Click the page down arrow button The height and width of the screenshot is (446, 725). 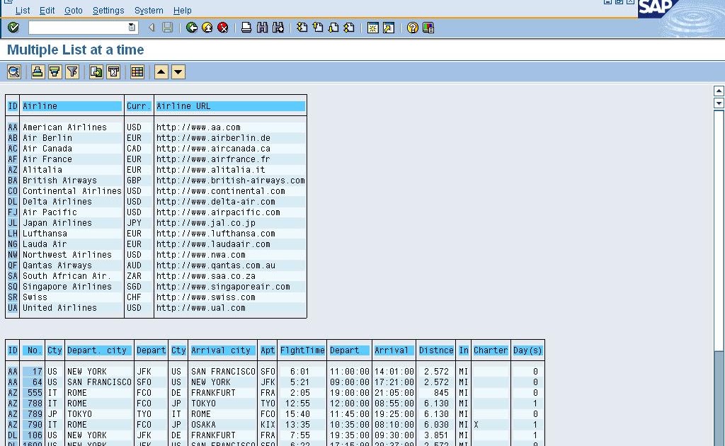pos(177,72)
